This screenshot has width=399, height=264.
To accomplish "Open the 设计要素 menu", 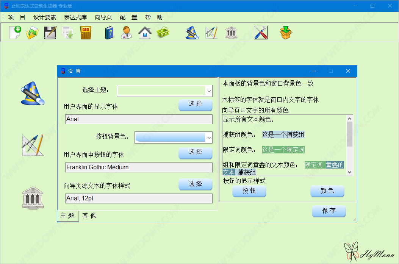I will tap(45, 17).
